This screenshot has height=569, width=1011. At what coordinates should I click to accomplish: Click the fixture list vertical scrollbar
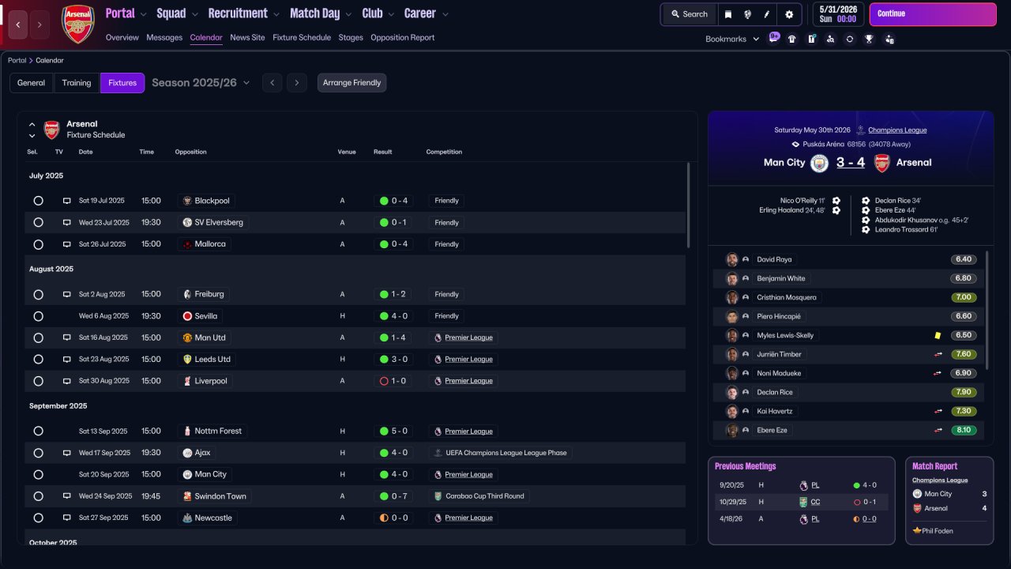click(x=688, y=205)
